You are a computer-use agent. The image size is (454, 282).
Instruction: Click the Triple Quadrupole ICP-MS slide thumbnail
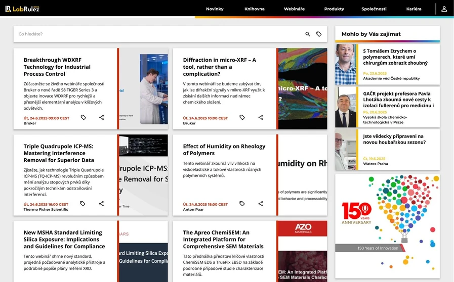[144, 175]
